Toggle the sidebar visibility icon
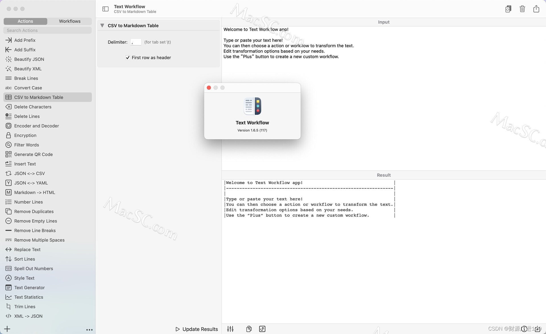546x334 pixels. click(105, 9)
